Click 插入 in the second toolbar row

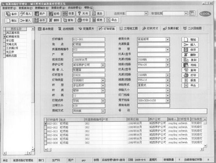[26, 21]
